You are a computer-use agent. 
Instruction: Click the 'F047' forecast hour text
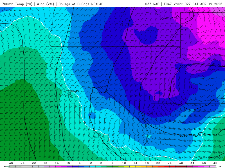[168, 4]
